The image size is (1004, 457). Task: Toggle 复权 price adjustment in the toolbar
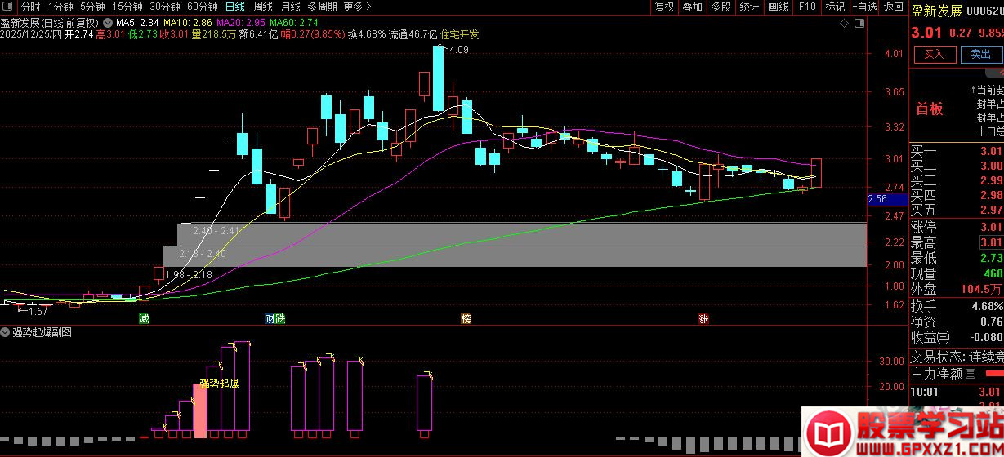point(665,7)
